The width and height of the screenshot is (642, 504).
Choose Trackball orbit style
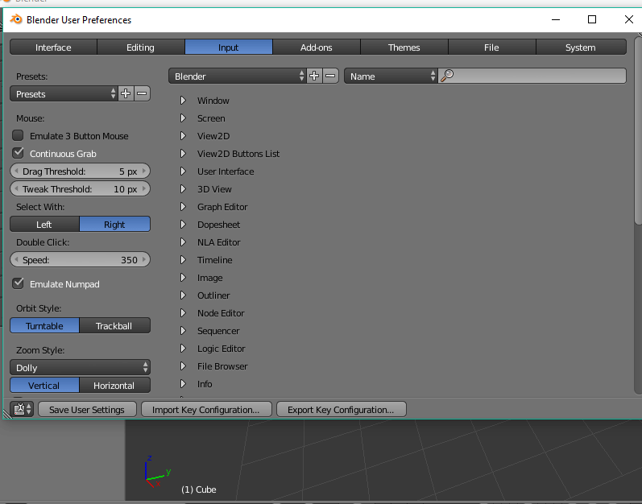114,325
